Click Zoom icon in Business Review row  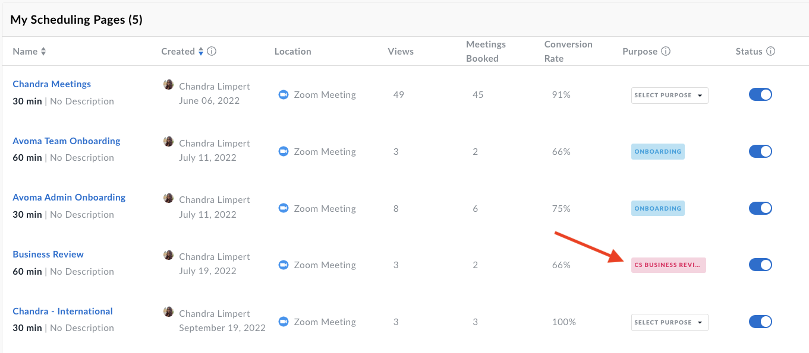284,265
